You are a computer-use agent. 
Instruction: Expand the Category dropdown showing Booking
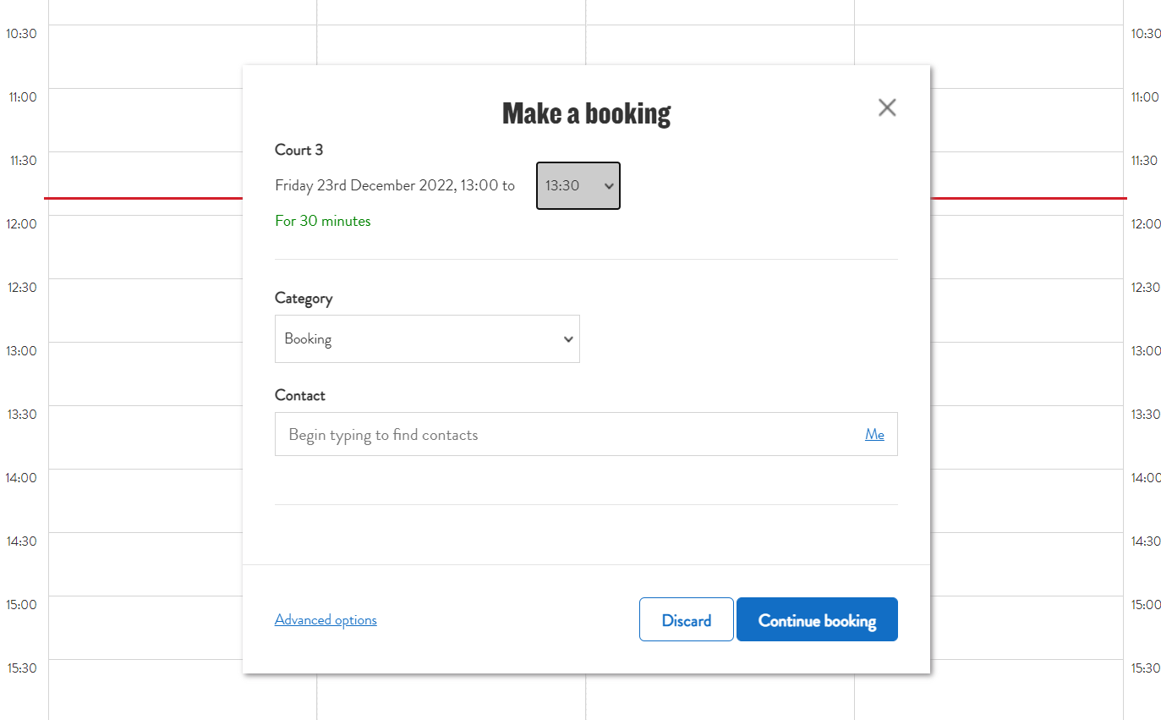coord(427,339)
